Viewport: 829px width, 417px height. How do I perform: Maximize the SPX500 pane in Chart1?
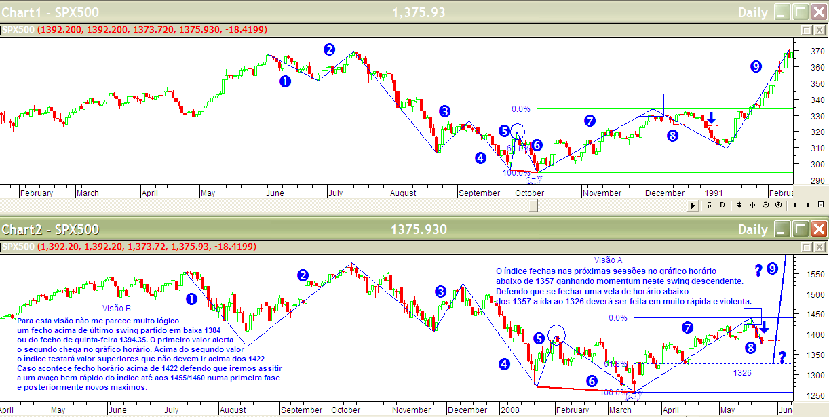tap(807, 30)
